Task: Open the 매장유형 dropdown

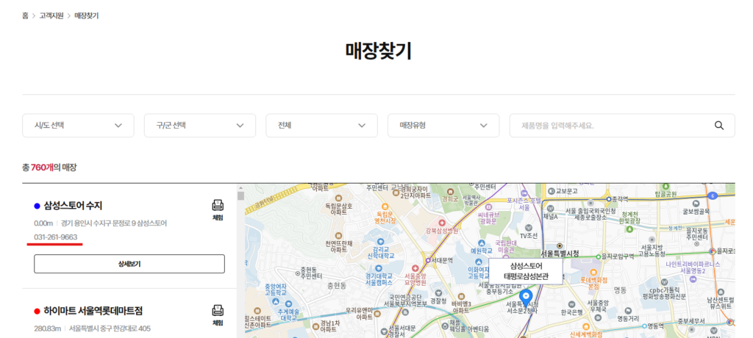Action: [443, 126]
